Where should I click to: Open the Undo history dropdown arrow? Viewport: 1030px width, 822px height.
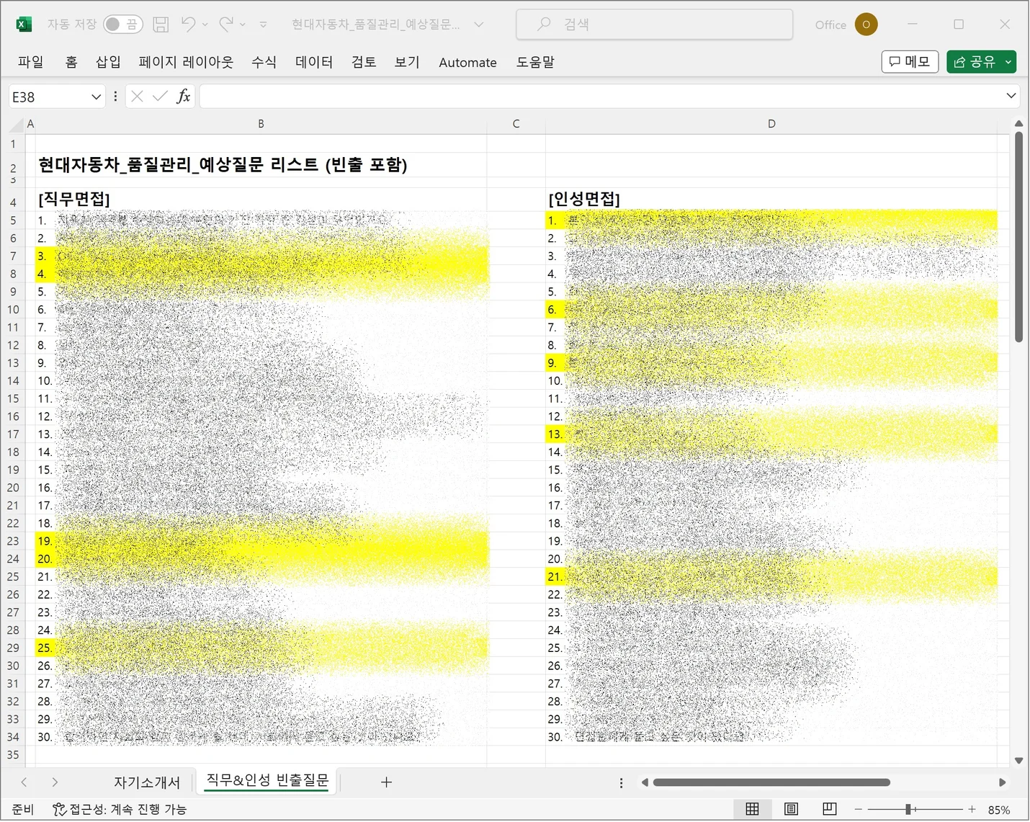(205, 24)
